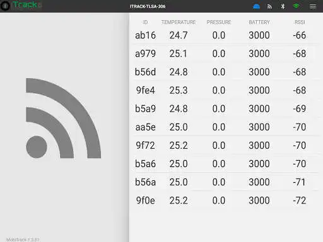323x242 pixels.
Task: Sort by PRESSURE column header
Action: (219, 22)
